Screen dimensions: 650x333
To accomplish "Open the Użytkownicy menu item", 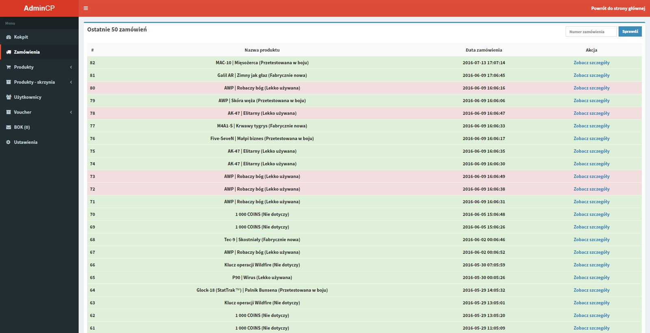I will click(28, 97).
